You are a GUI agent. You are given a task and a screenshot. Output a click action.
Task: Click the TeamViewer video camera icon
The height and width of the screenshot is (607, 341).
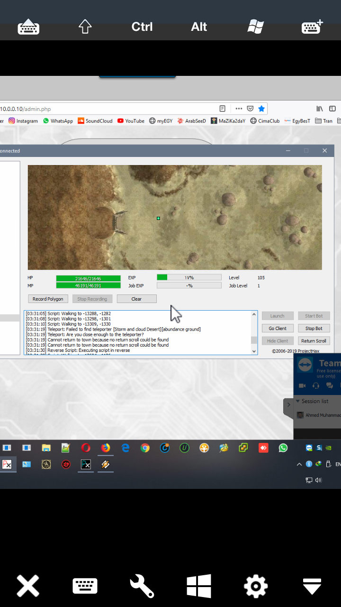(x=302, y=386)
